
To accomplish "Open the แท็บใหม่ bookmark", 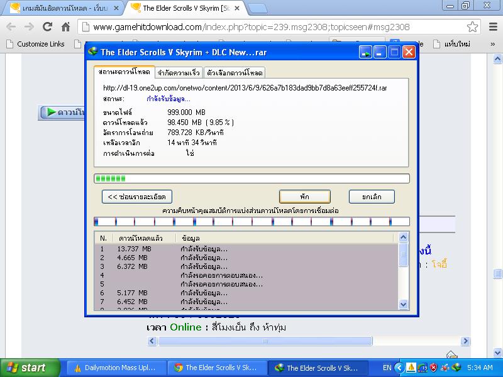I will [451, 44].
